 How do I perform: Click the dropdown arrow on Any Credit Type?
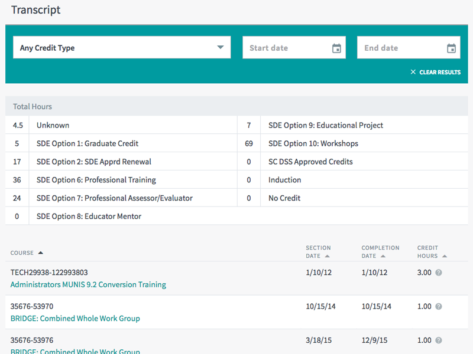point(221,48)
